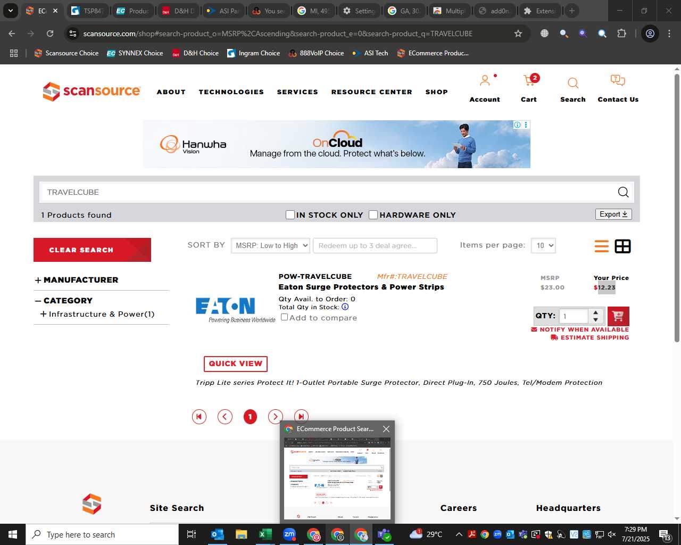Click Redeem deal agreement input field
The height and width of the screenshot is (545, 681).
pyautogui.click(x=375, y=245)
